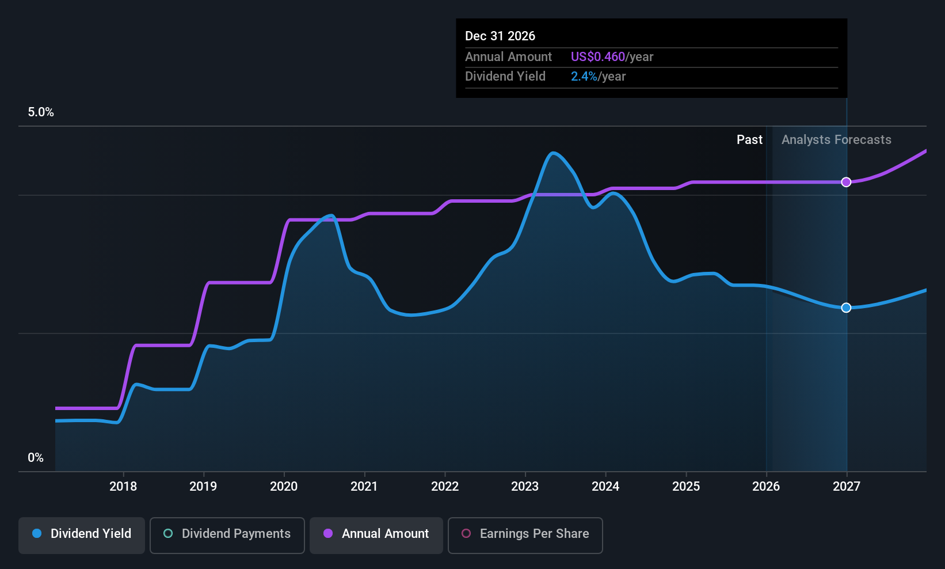Click the 2018 x-axis label

click(x=123, y=487)
